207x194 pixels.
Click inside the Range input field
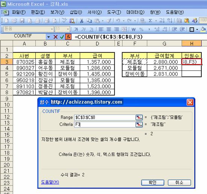tap(105, 118)
